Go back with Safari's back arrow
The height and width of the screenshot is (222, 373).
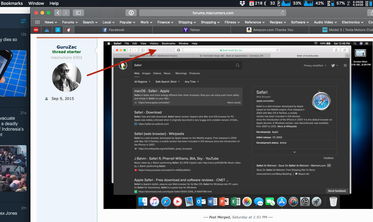pyautogui.click(x=58, y=13)
